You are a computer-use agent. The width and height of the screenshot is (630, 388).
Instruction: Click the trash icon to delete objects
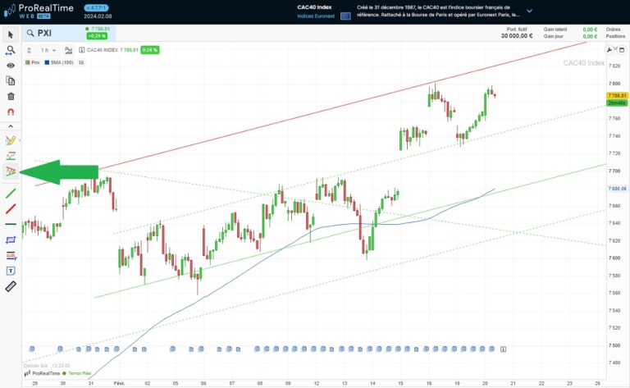pos(11,97)
